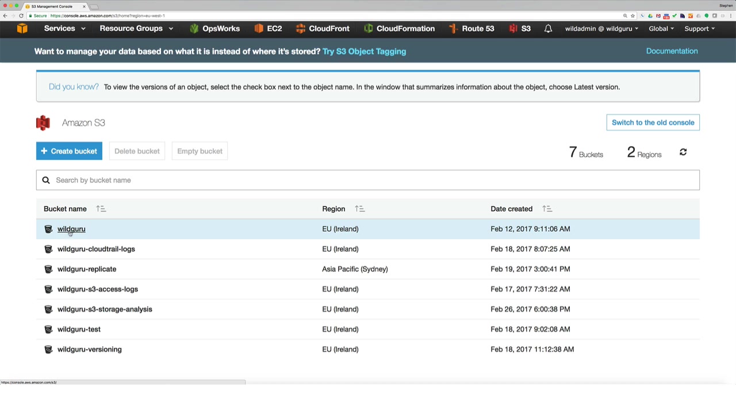Expand the Support dropdown
The height and width of the screenshot is (414, 736).
coord(700,29)
